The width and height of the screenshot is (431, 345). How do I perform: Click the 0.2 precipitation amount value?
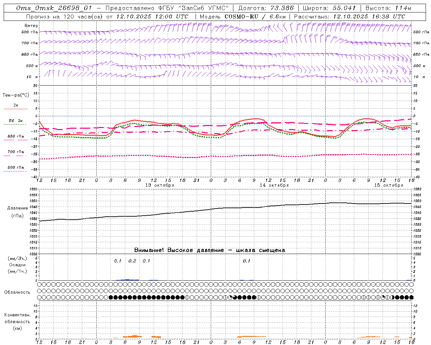click(x=132, y=261)
